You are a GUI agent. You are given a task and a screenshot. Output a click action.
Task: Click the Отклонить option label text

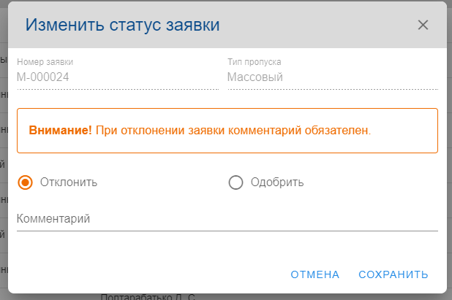coord(69,182)
